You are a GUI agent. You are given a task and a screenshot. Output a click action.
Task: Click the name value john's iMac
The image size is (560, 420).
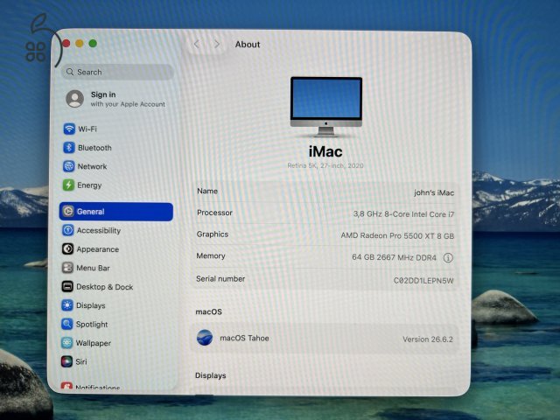pos(434,192)
